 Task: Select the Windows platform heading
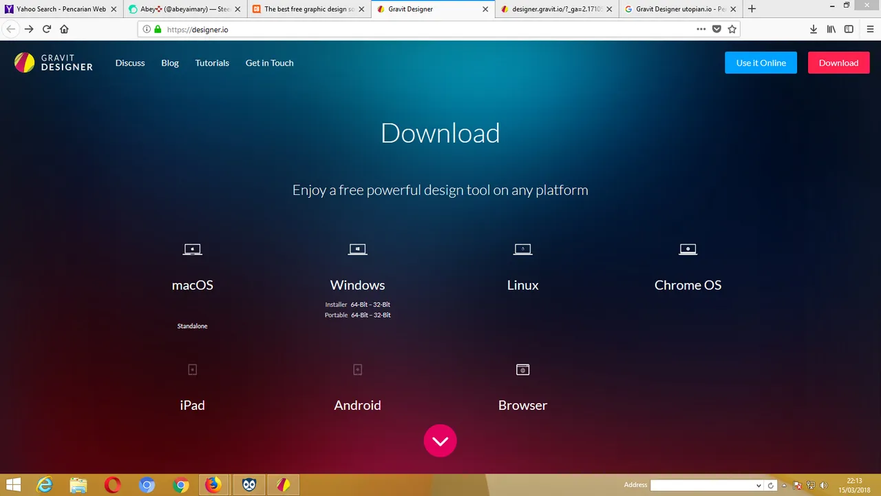coord(357,285)
